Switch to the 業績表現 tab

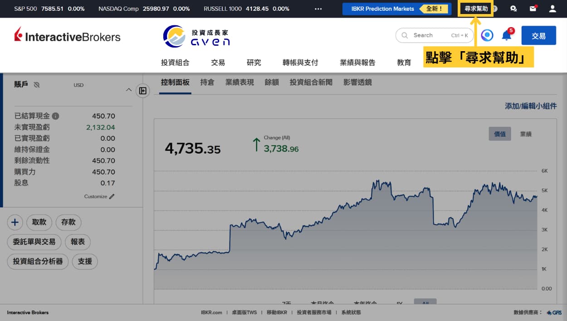[240, 82]
